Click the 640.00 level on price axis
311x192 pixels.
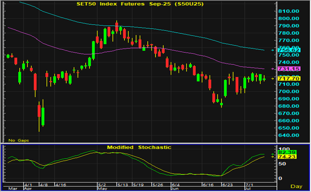[288, 135]
